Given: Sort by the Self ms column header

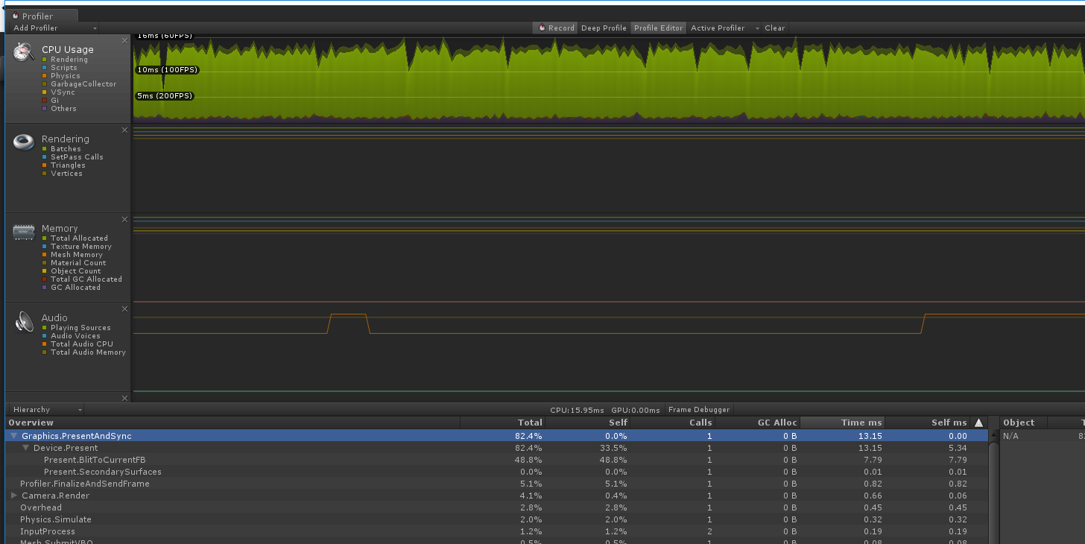Looking at the screenshot, I should pyautogui.click(x=928, y=423).
